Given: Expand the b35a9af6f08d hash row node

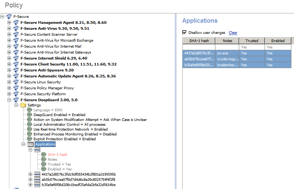Looking at the screenshot, I should [30, 185].
